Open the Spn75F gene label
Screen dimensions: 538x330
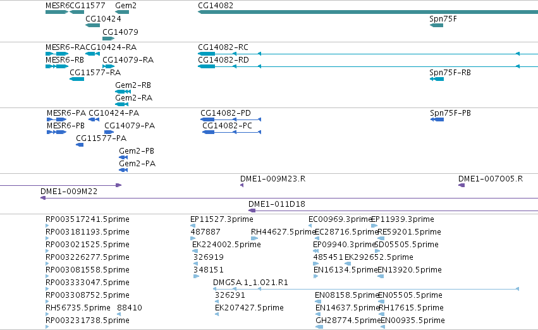(443, 18)
